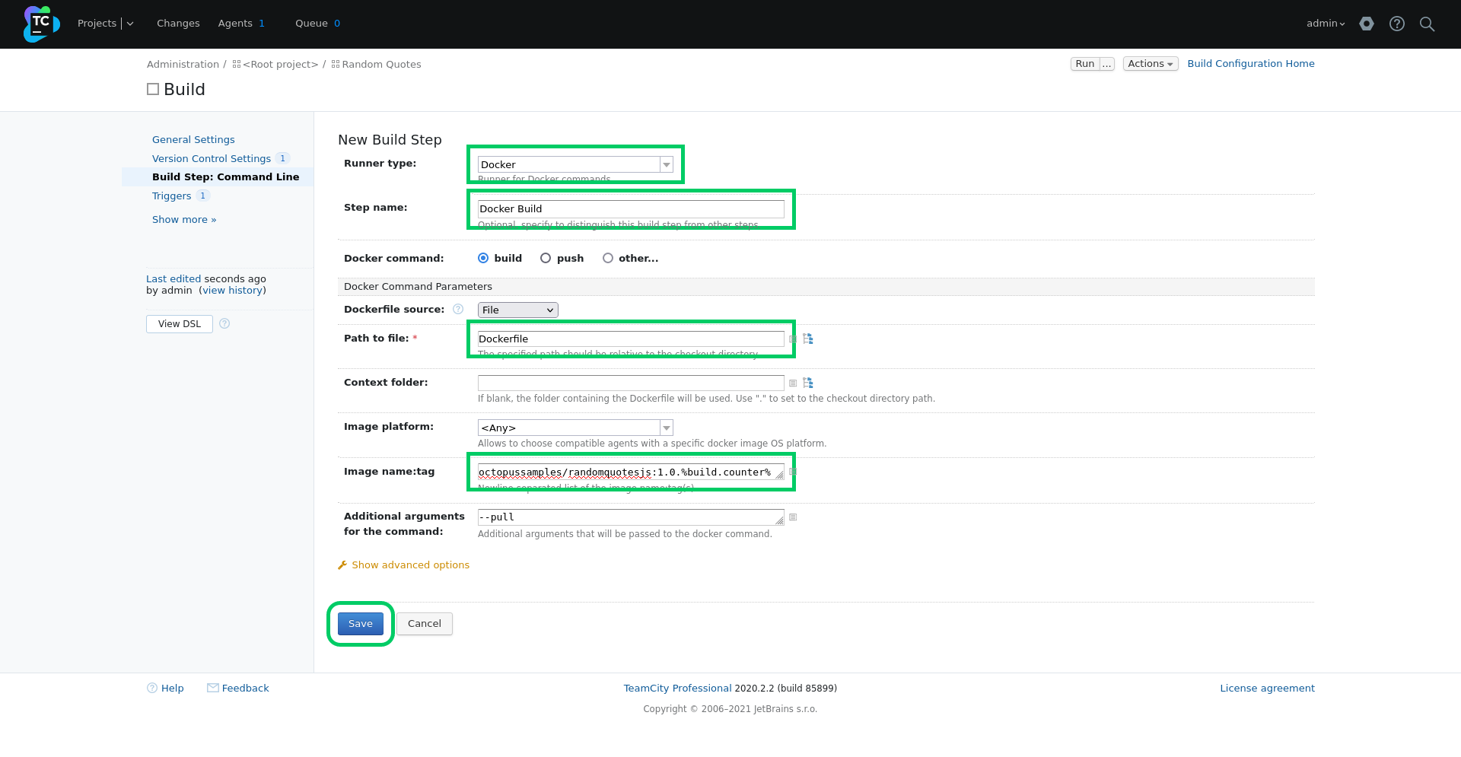Select the push Docker command radio
Image resolution: width=1461 pixels, height=757 pixels.
tap(546, 258)
